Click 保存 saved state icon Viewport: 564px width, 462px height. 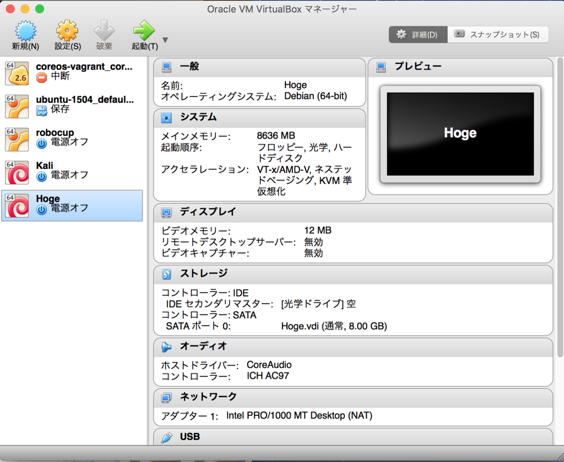click(42, 111)
